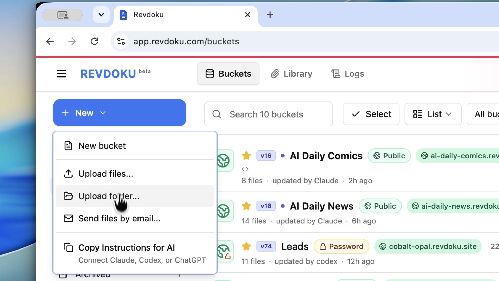
Task: Click Public badge on AI Daily News
Action: coord(380,206)
